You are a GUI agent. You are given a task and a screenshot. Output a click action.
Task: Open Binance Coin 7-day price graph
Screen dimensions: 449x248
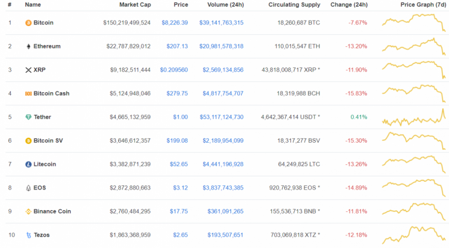414,211
